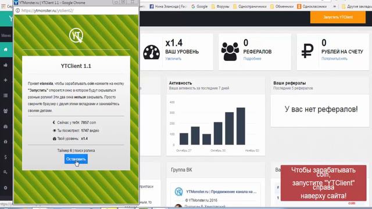Click the Меню label in the sidebar
372x209 pixels.
pos(6,35)
